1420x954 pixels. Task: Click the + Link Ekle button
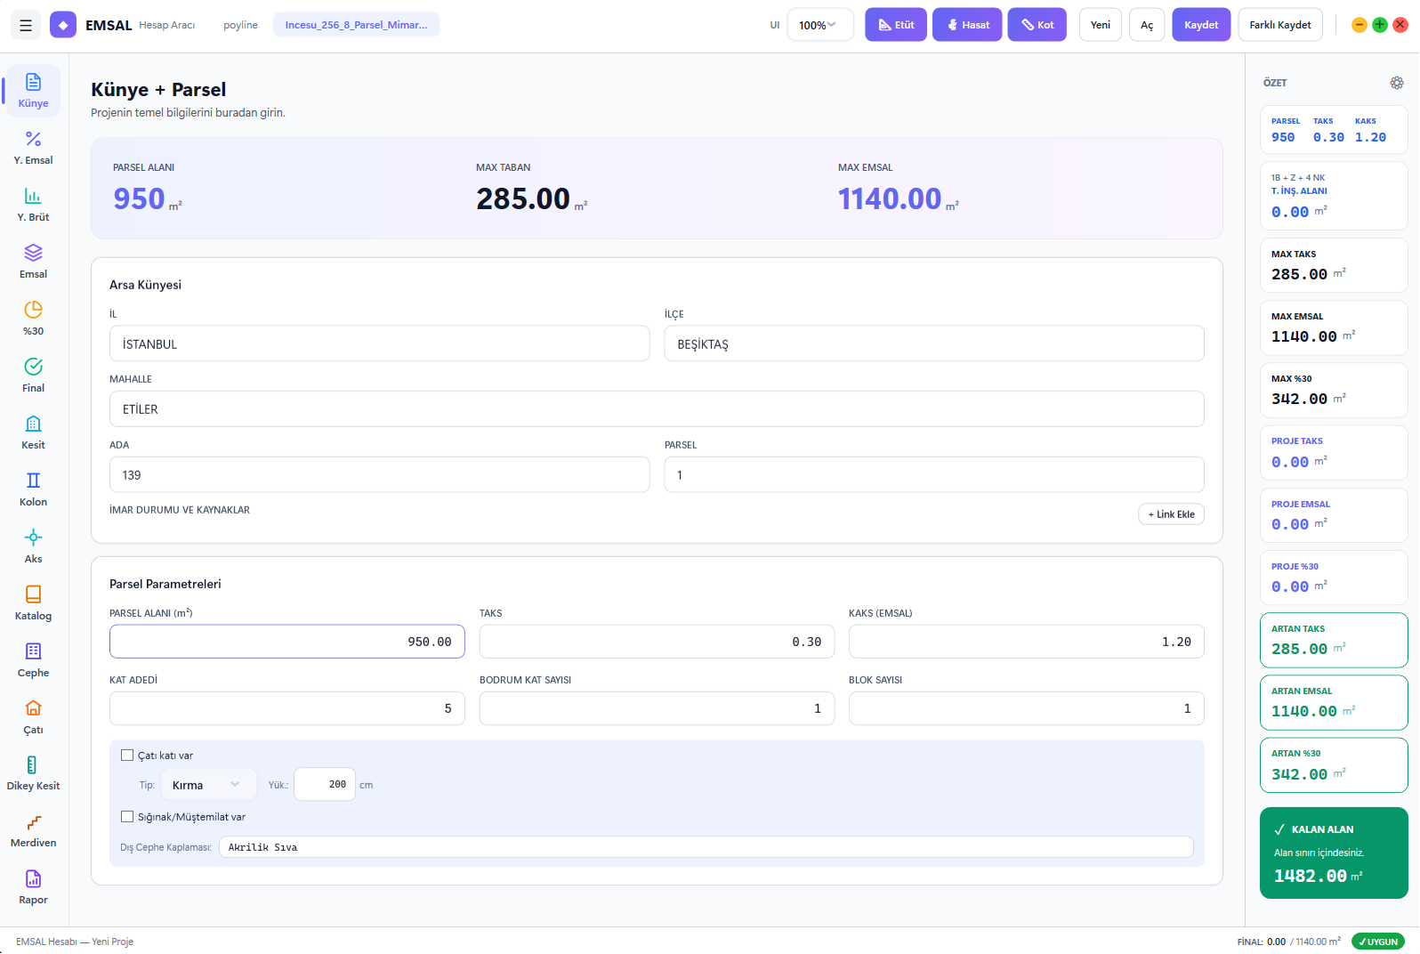coord(1171,514)
